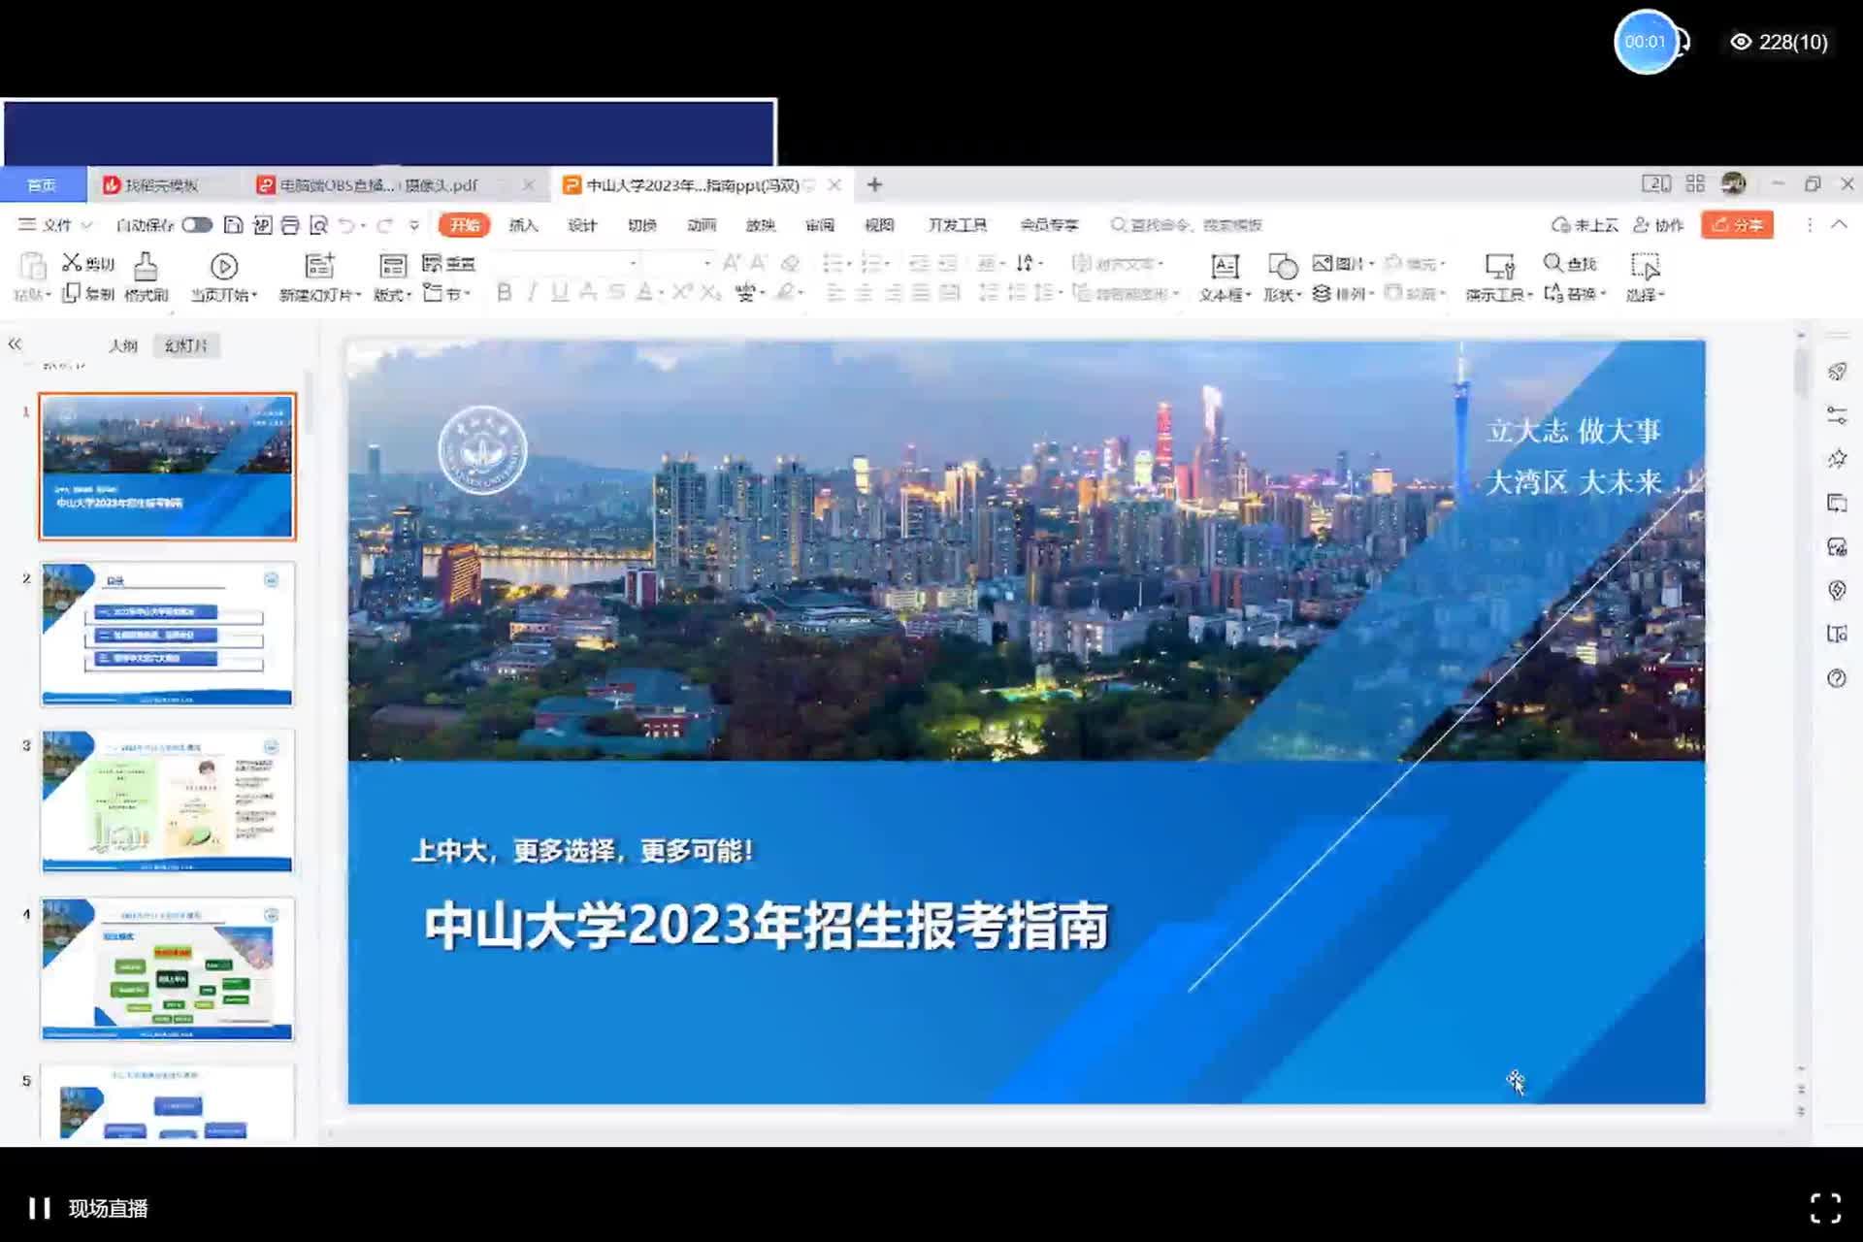This screenshot has height=1242, width=1863.
Task: Switch to the Design (设计) ribbon tab
Action: click(582, 225)
